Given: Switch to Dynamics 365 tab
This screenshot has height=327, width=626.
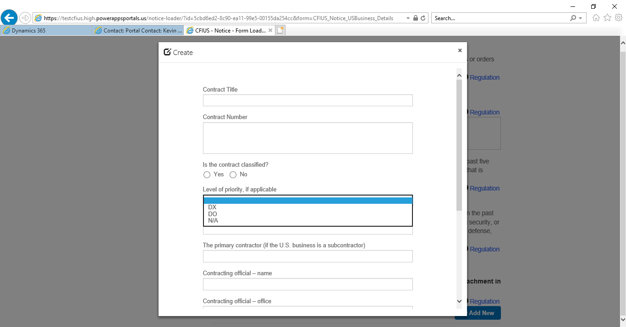Looking at the screenshot, I should [x=46, y=31].
